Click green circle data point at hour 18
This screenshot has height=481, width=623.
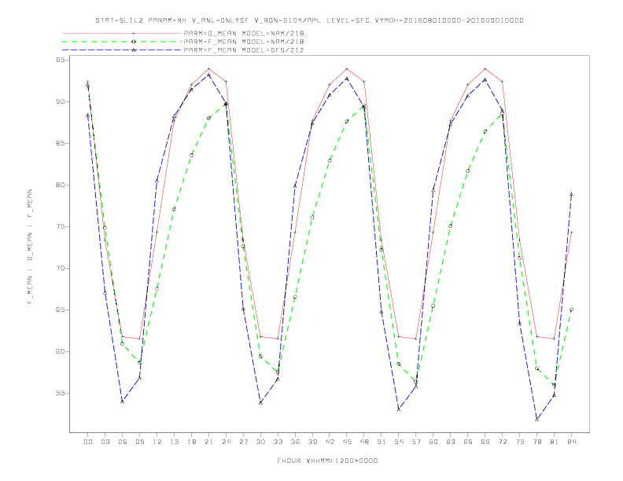[191, 155]
